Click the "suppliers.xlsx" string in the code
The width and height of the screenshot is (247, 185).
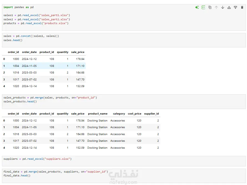tap(57, 159)
